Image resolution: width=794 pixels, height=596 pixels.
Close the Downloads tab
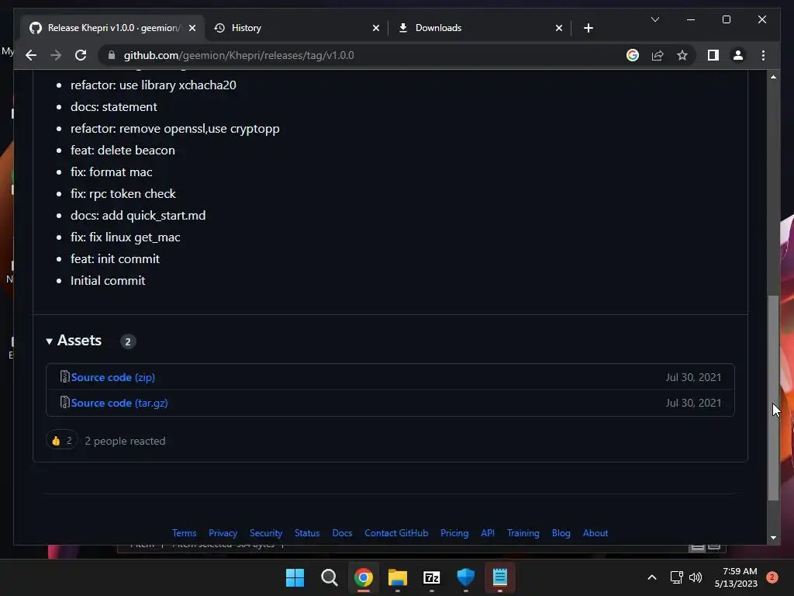pos(558,28)
